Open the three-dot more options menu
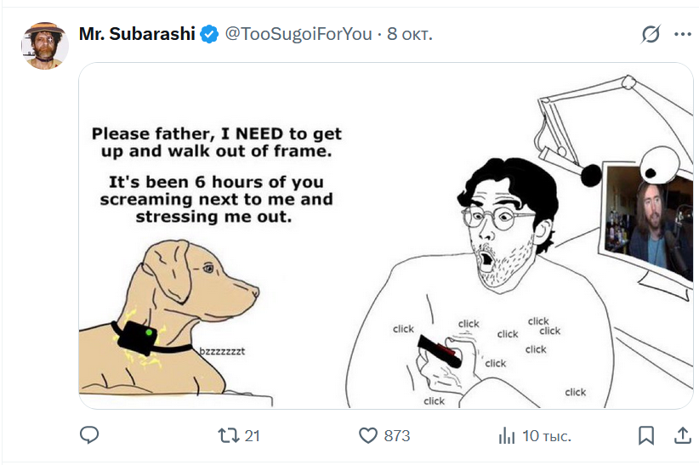Image resolution: width=699 pixels, height=465 pixels. pyautogui.click(x=682, y=35)
